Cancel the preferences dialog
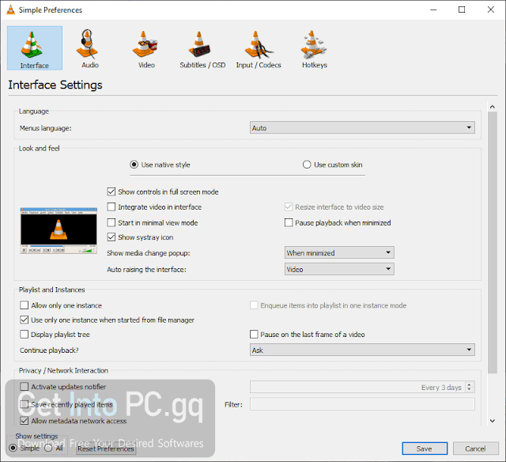Screen dimensions: 506x462 point(475,449)
